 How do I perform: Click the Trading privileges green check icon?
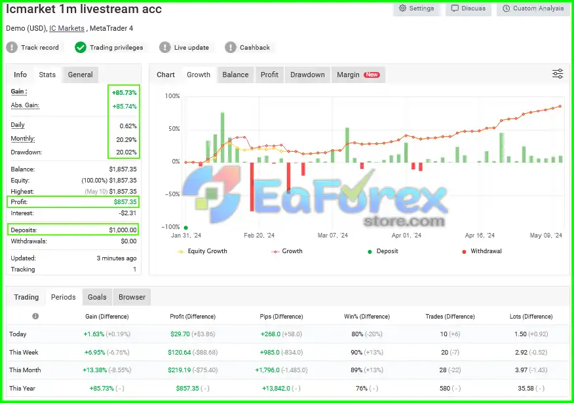80,47
